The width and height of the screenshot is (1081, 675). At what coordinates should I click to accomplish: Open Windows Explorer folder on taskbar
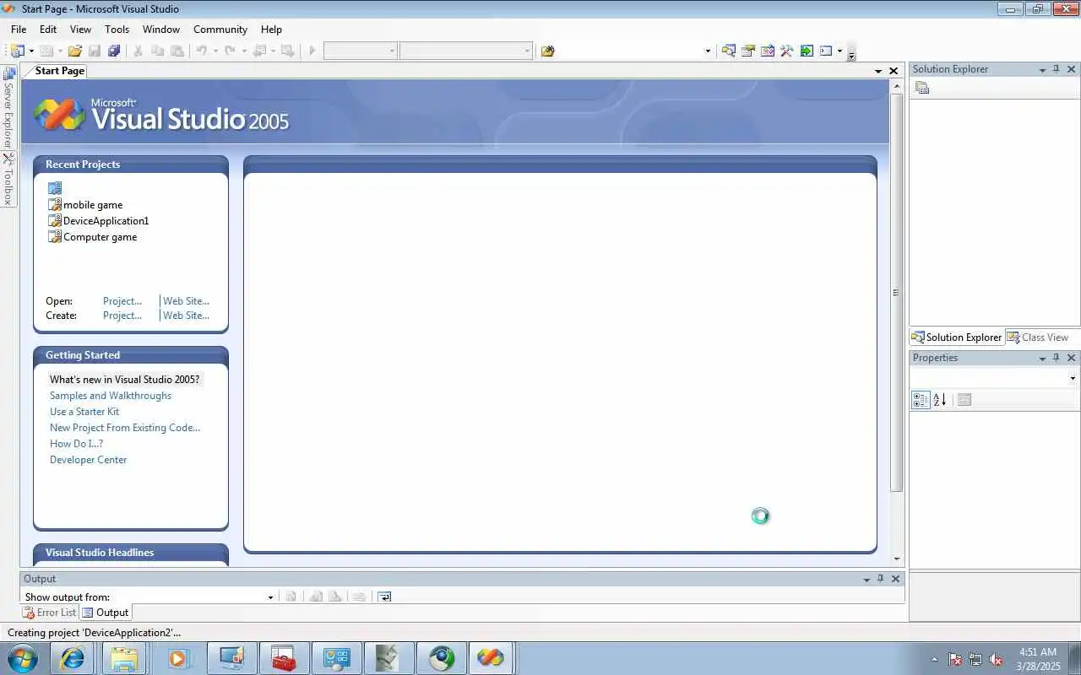pos(124,658)
